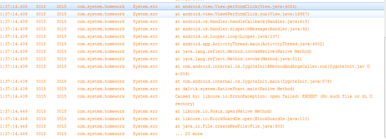The image size is (386, 139).
Task: Select the Handler.dispatchMessage log entry
Action: coord(192,29)
